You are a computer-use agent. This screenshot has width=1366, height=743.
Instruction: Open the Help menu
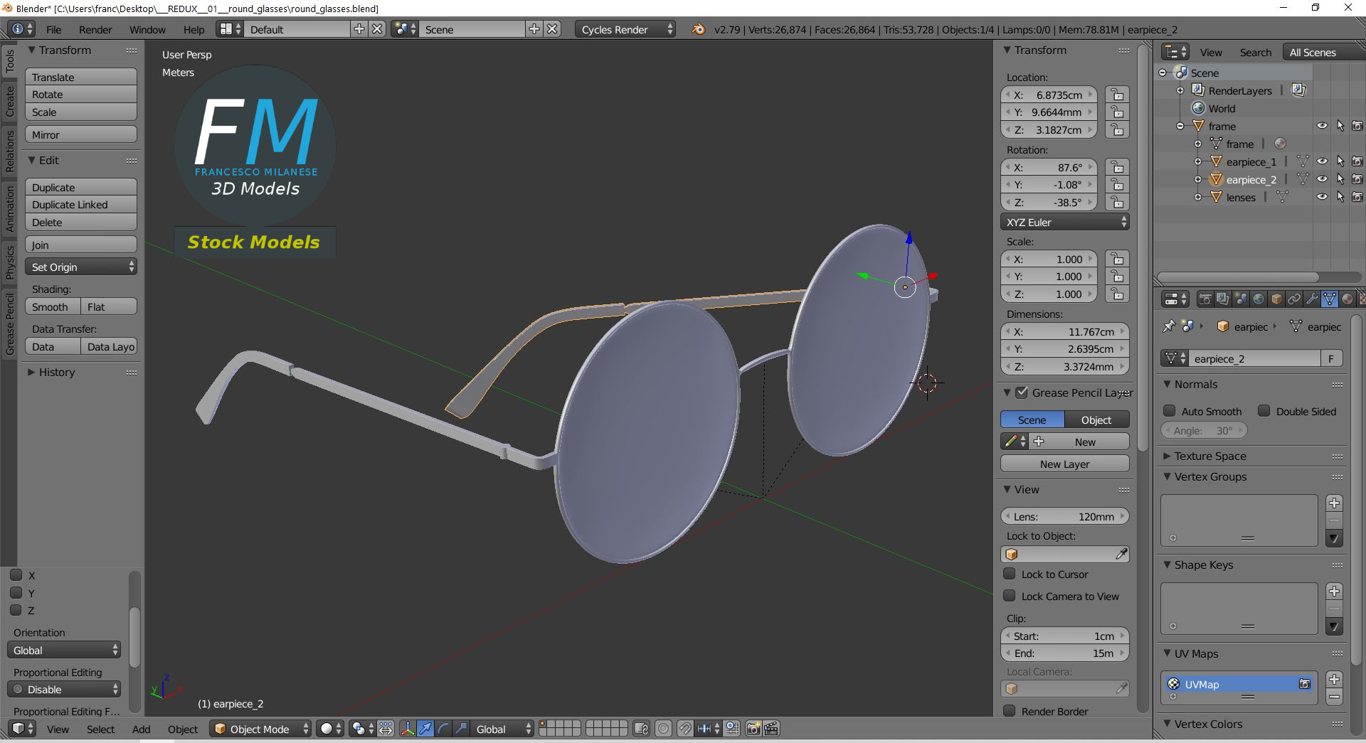tap(194, 29)
